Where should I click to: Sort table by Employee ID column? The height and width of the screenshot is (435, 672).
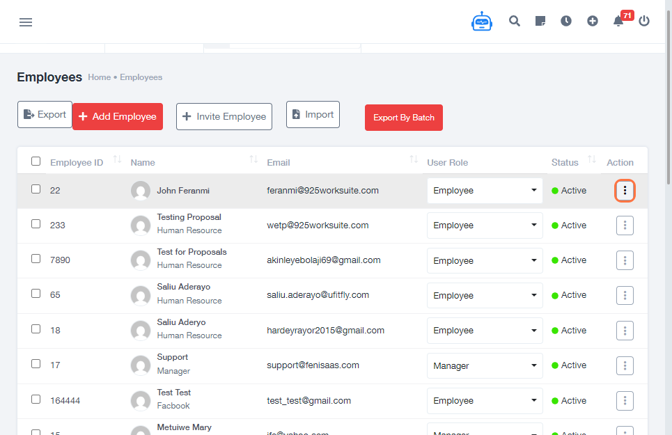(77, 162)
